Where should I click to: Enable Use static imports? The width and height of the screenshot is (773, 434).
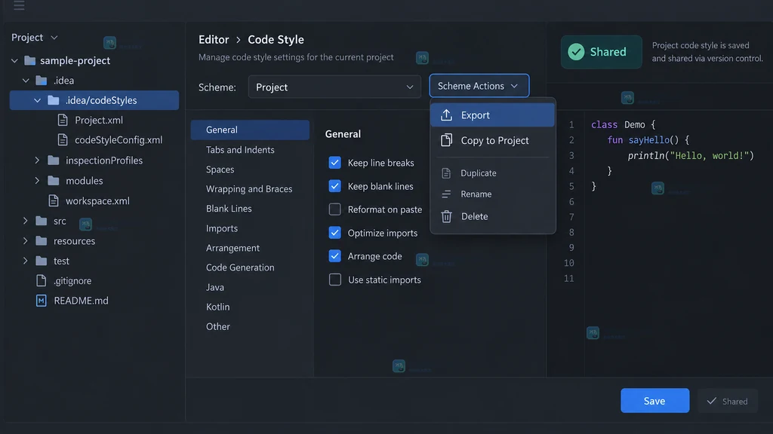(334, 280)
